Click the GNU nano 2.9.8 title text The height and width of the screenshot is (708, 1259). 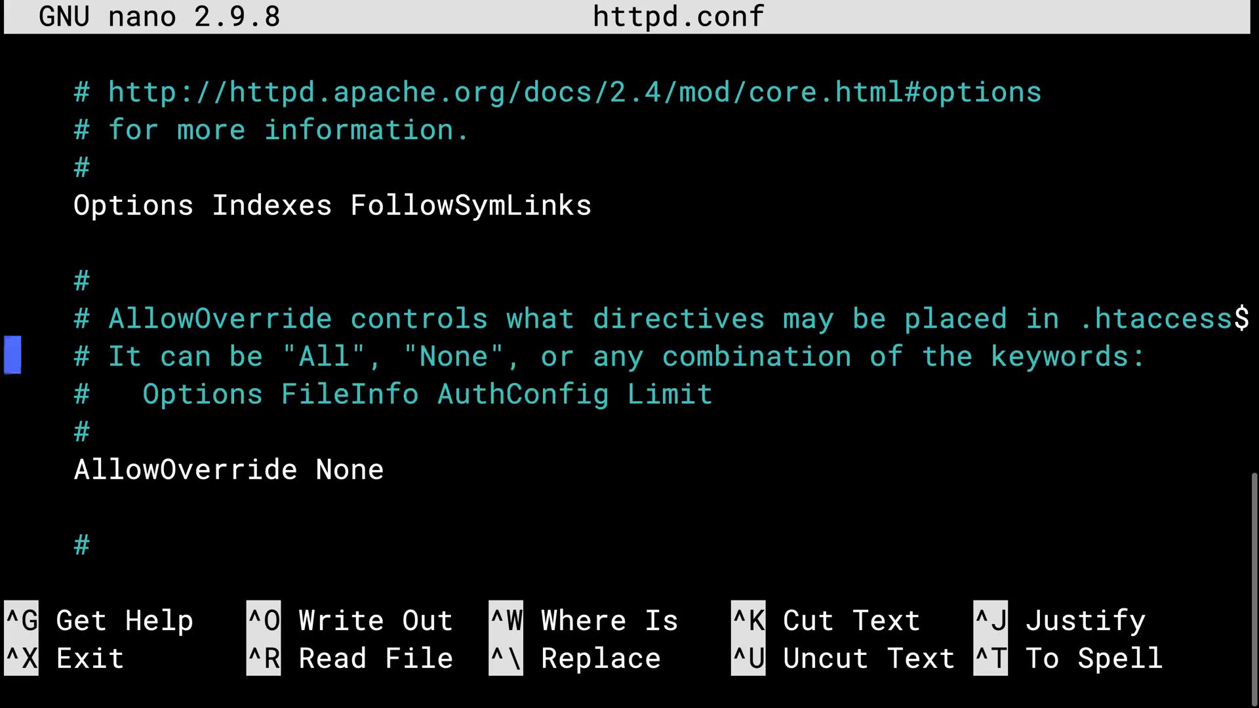159,16
